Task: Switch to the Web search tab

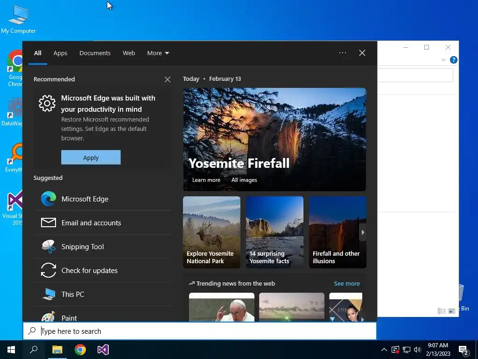Action: coord(129,53)
